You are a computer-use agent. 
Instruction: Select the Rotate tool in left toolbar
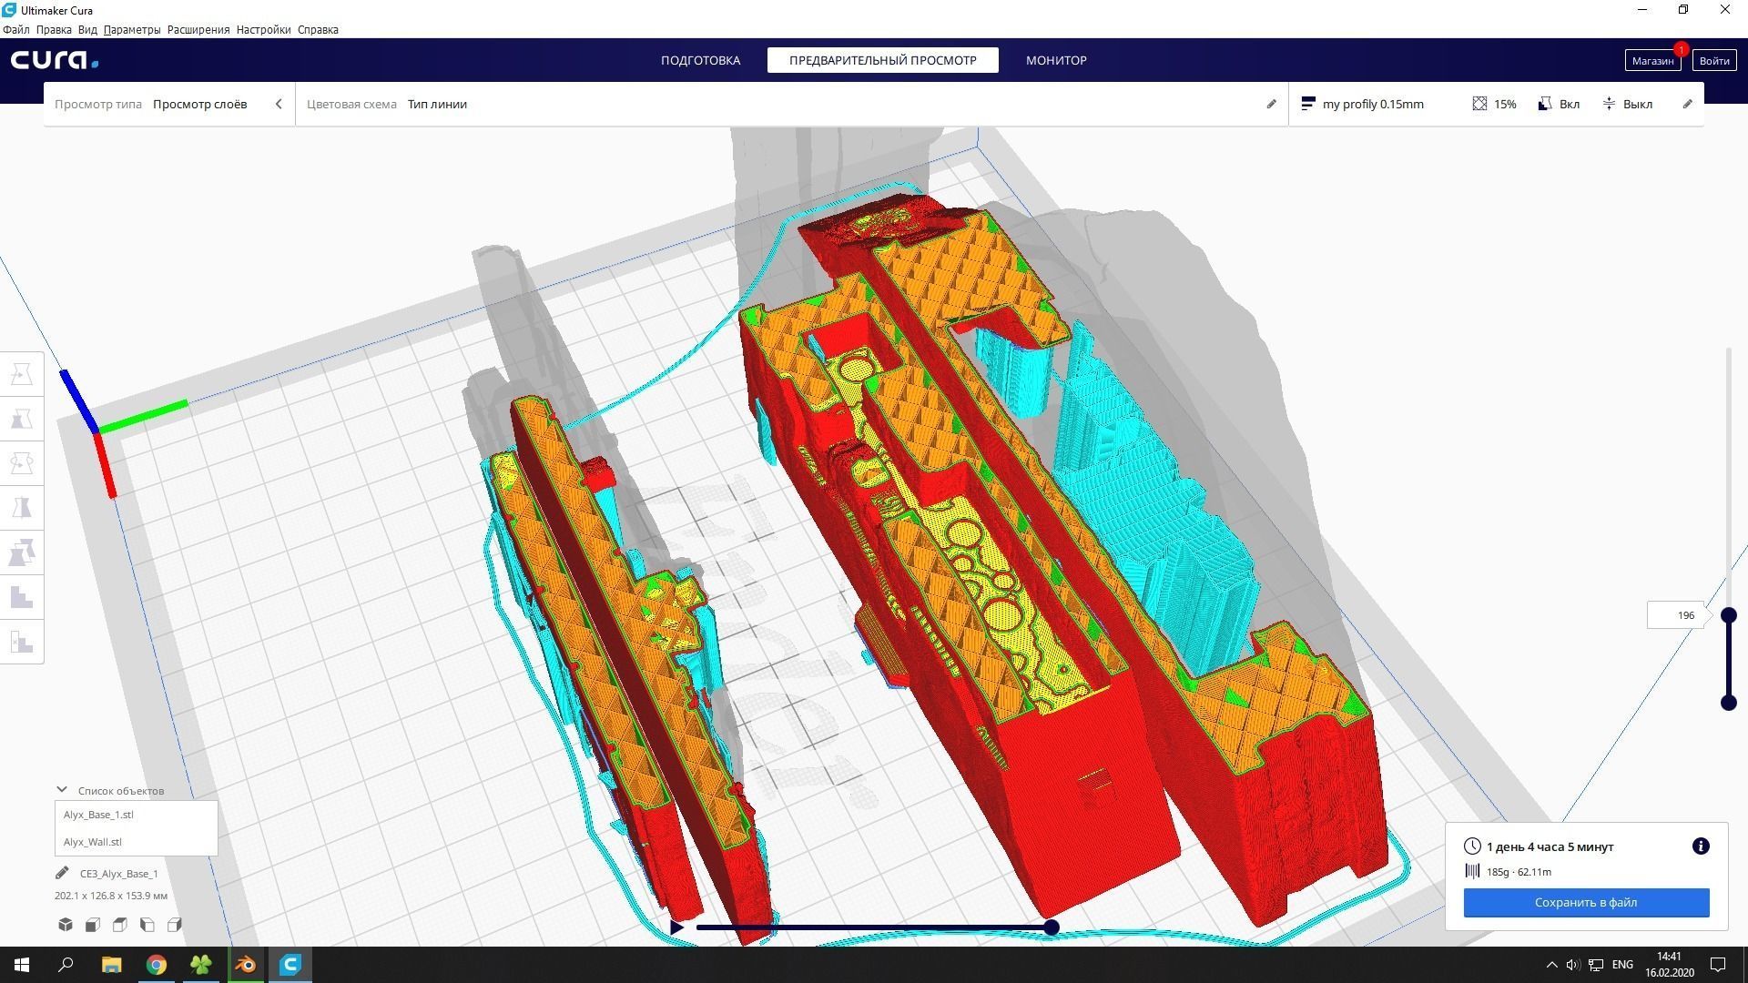[22, 463]
